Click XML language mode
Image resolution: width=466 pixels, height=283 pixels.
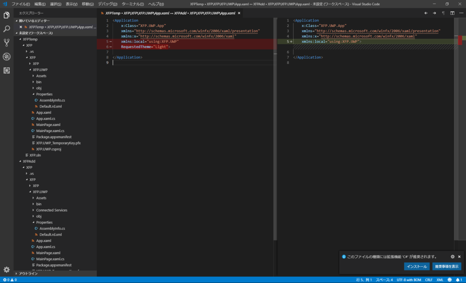(x=440, y=280)
